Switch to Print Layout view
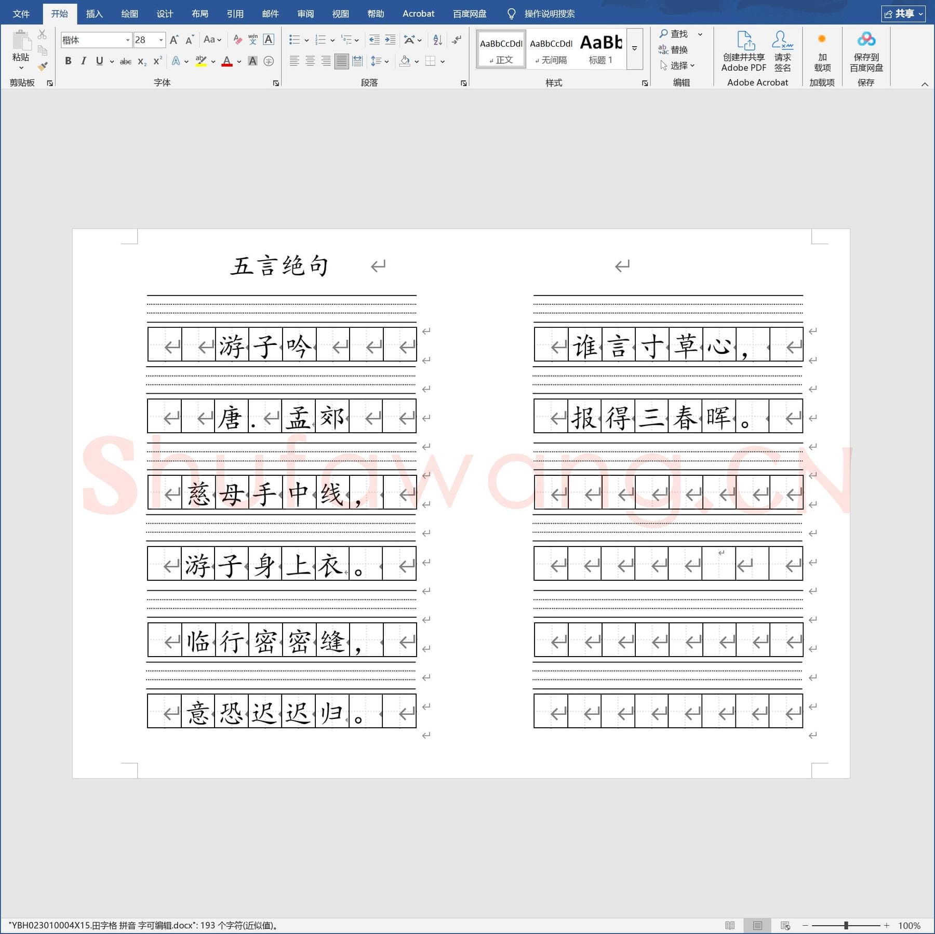This screenshot has width=935, height=934. coord(757,926)
